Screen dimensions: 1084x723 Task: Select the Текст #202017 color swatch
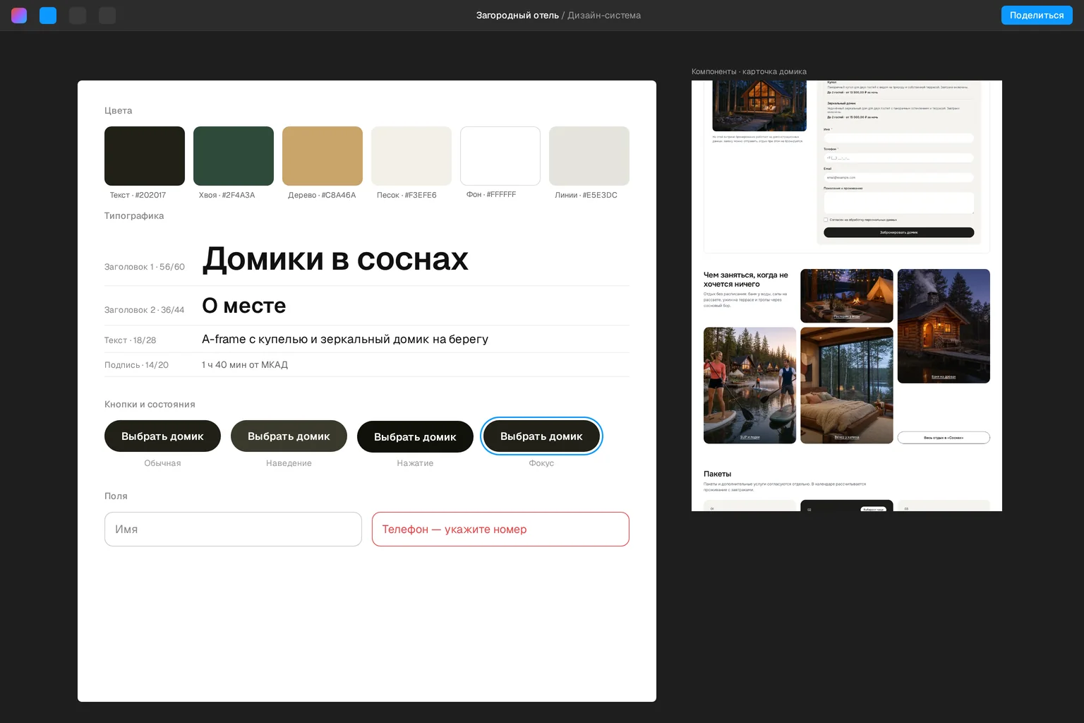pos(145,156)
